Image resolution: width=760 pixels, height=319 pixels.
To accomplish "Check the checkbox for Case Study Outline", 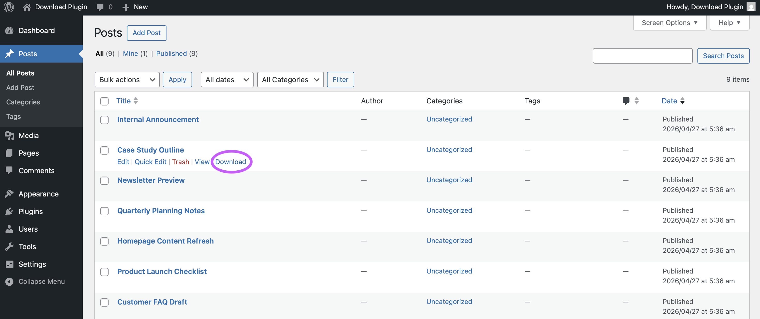I will (104, 150).
